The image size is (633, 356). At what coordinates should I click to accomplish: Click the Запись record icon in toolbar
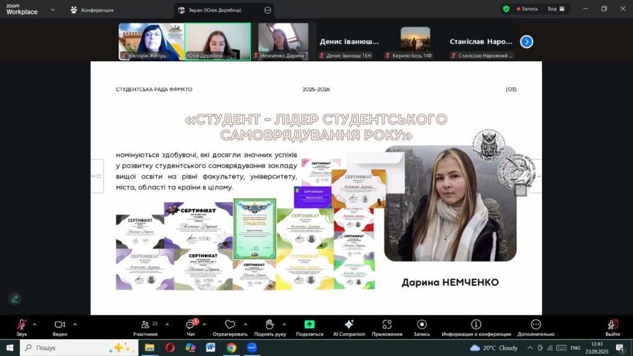point(422,324)
